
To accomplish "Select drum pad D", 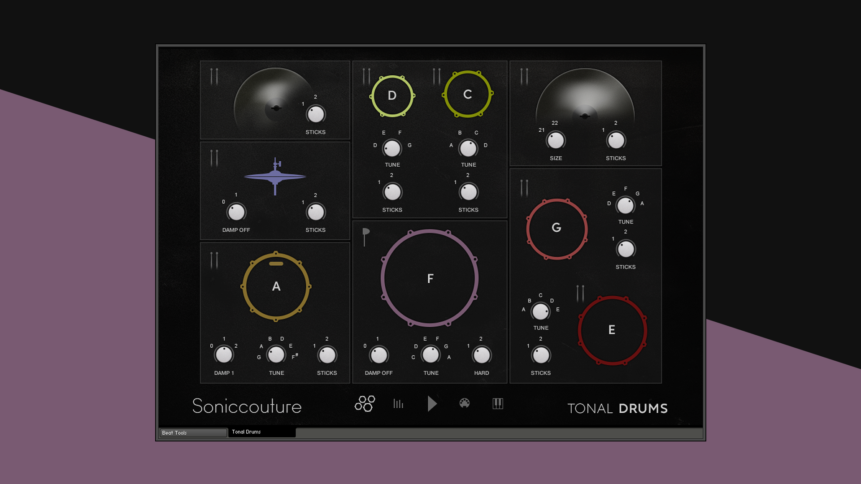I will 392,95.
